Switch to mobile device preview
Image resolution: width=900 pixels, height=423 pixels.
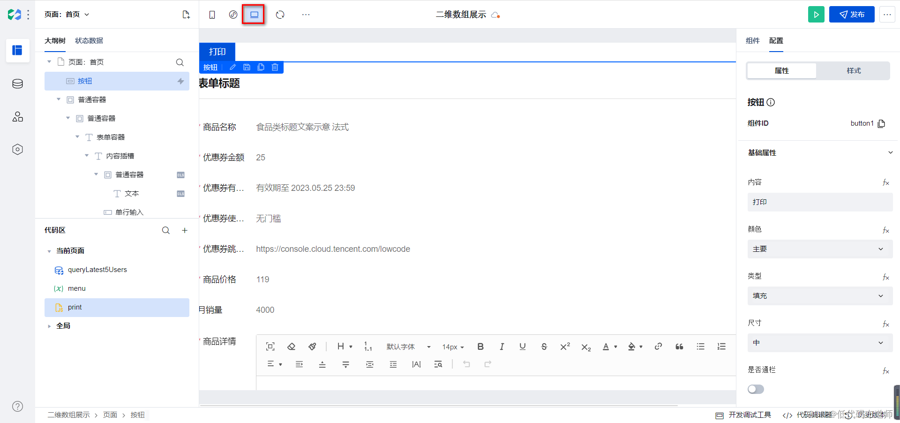pyautogui.click(x=212, y=15)
